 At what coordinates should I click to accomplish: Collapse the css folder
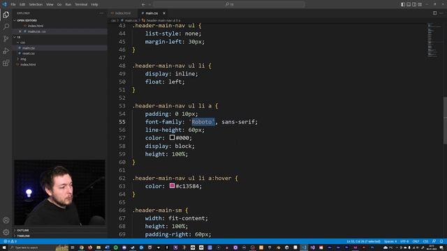22,43
